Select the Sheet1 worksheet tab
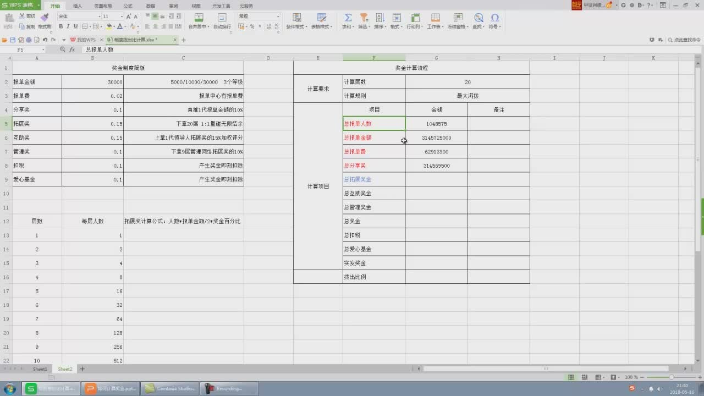The image size is (704, 396). pyautogui.click(x=40, y=369)
